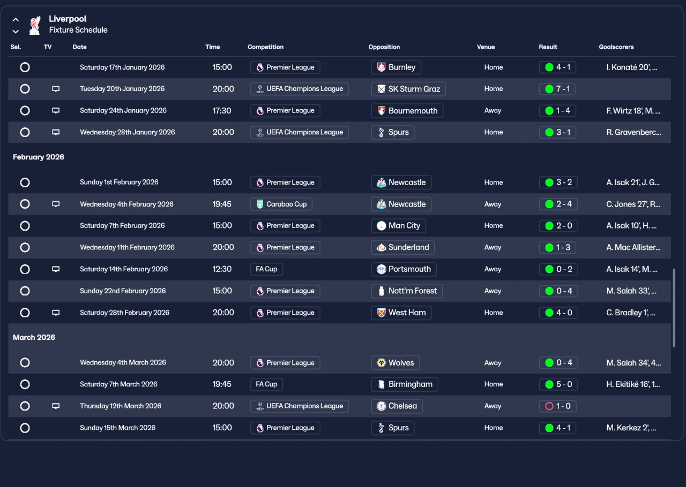Click the TV icon on the Bournemouth fixture
This screenshot has height=487, width=686.
point(56,111)
